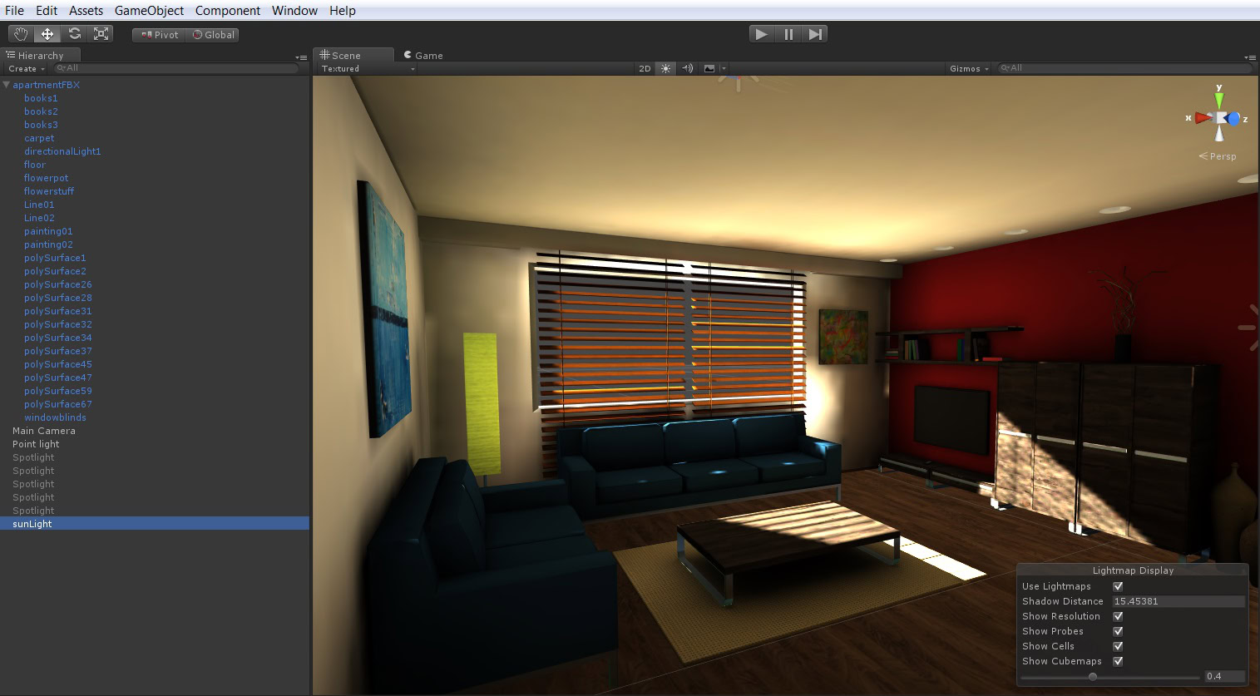This screenshot has width=1260, height=696.
Task: Toggle the 2D scene view button
Action: coord(645,68)
